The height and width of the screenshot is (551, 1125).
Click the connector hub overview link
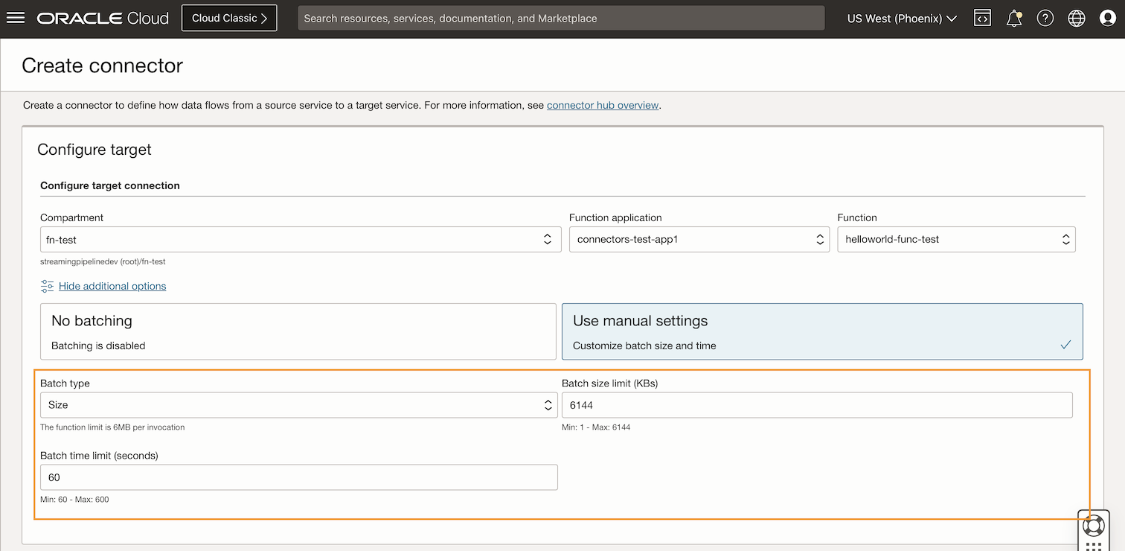603,105
